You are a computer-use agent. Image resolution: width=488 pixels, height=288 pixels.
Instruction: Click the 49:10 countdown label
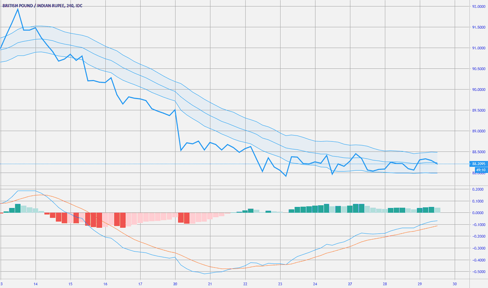pos(481,170)
